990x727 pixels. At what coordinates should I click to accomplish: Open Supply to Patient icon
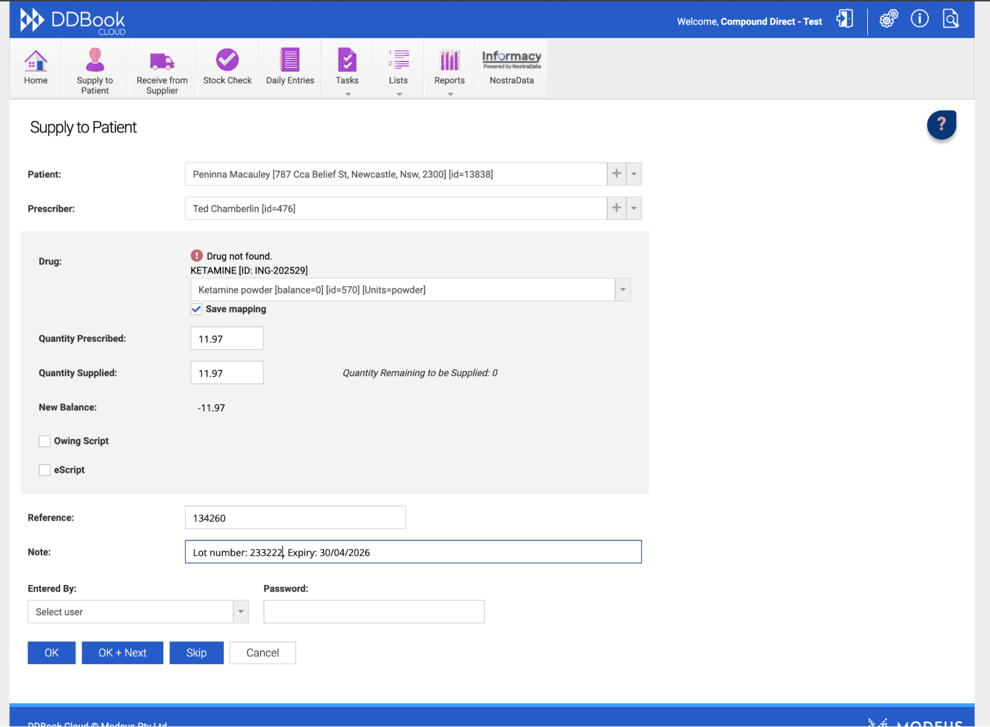pos(95,60)
